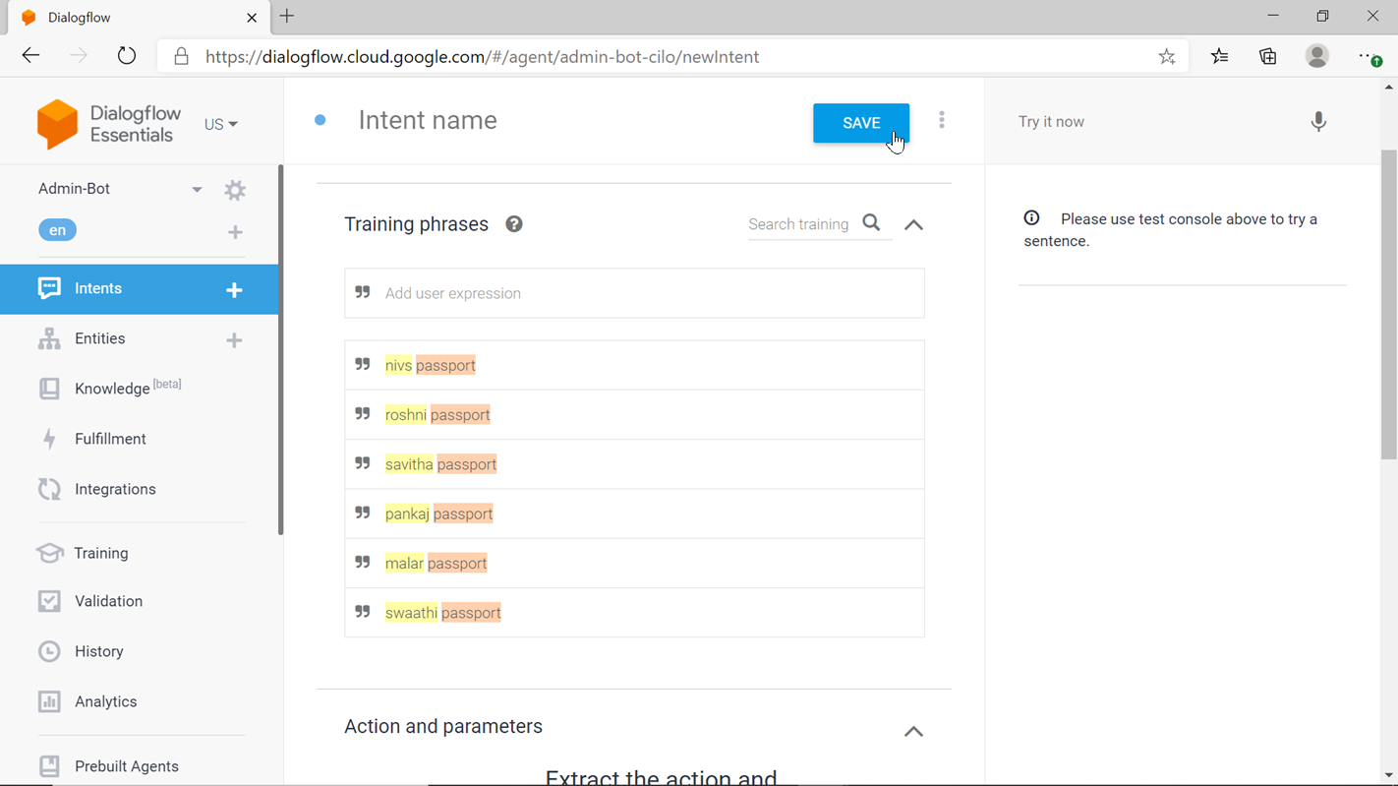The width and height of the screenshot is (1398, 786).
Task: Open the Admin-Bot agent dropdown
Action: [x=197, y=189]
